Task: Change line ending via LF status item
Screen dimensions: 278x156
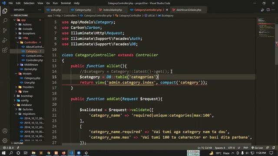Action: coord(239,148)
